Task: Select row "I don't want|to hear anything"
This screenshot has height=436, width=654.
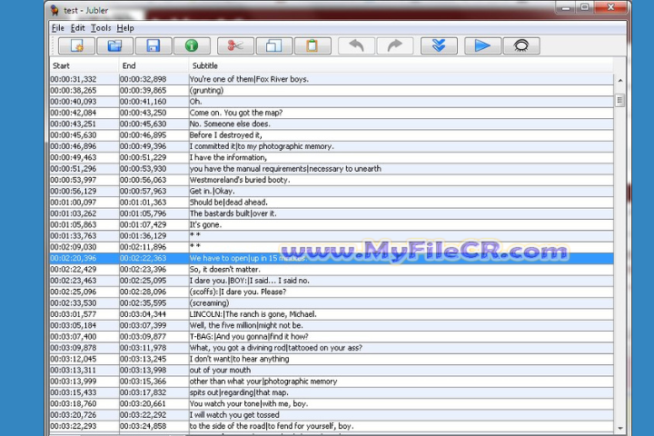Action: [332, 359]
